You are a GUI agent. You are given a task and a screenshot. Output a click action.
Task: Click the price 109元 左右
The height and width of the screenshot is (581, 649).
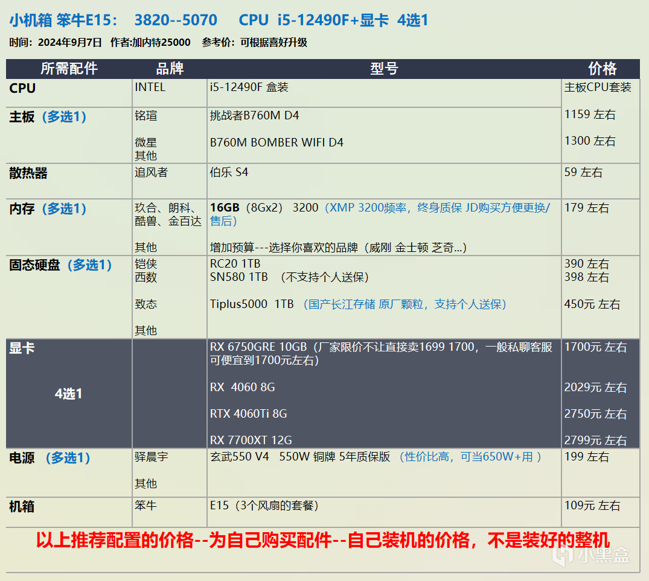click(592, 506)
